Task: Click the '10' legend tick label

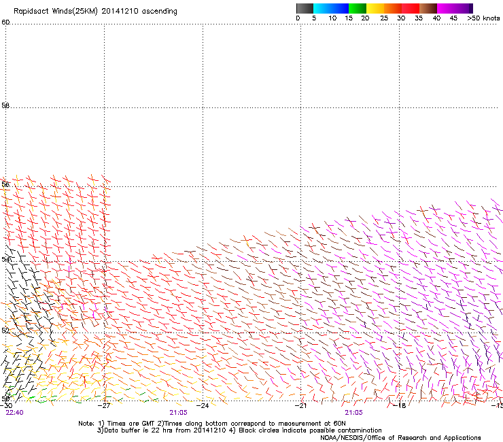Action: point(332,18)
